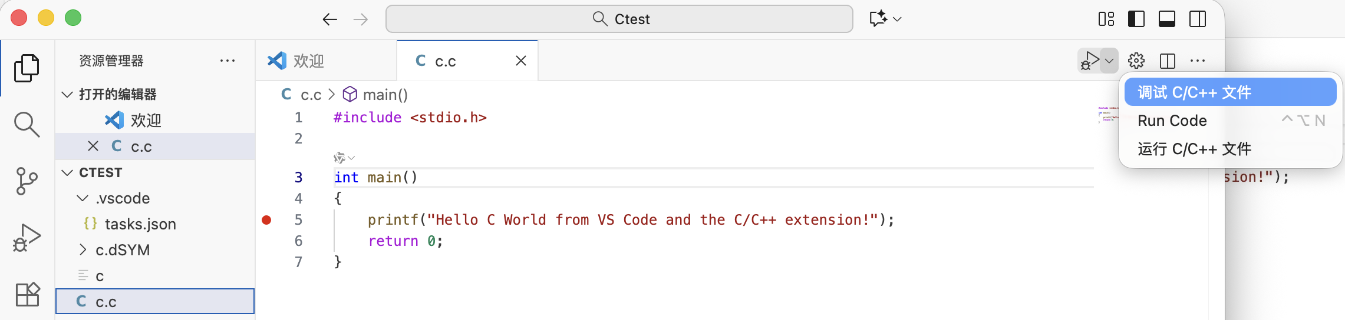Split the editor to the right
Image resolution: width=1345 pixels, height=320 pixels.
[1167, 61]
